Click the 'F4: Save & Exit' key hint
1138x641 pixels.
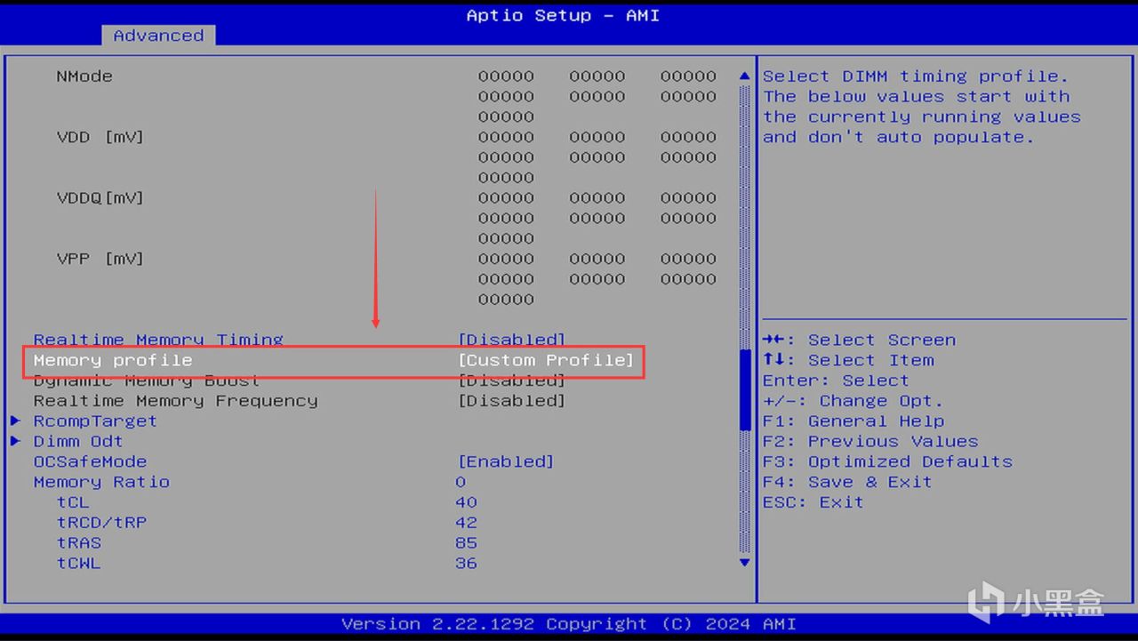[x=847, y=482]
